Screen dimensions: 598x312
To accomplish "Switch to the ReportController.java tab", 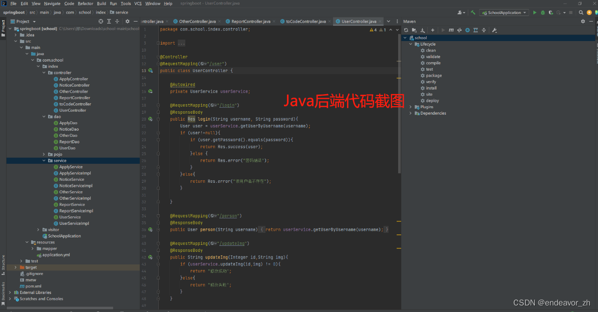I will [250, 22].
